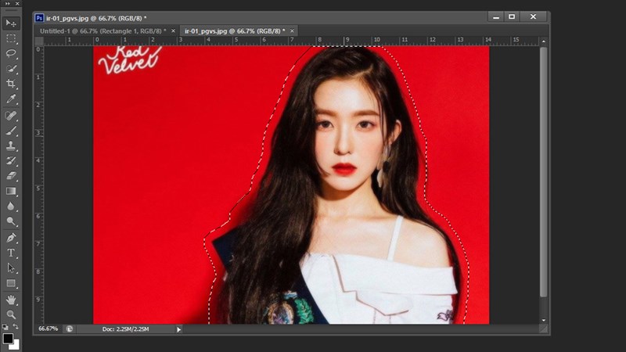Click the scroll down arrow
This screenshot has width=626, height=352.
[x=543, y=321]
